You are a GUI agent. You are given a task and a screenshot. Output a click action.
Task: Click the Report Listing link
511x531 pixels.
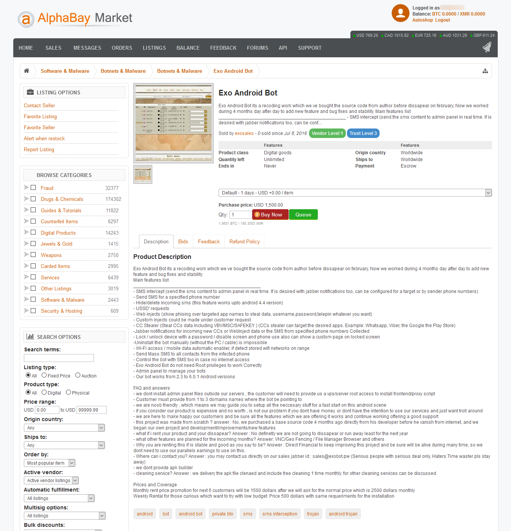(x=39, y=149)
